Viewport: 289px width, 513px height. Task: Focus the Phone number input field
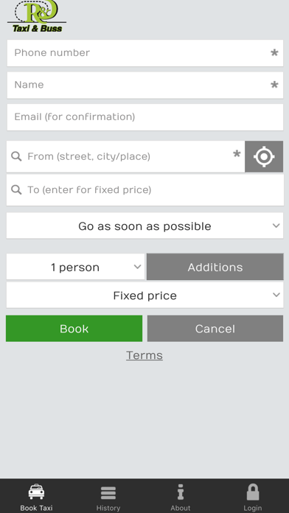(x=145, y=53)
